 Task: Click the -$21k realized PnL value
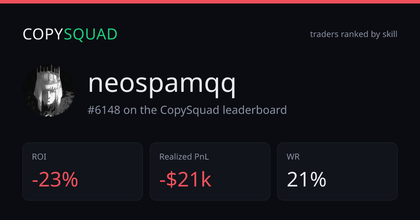click(185, 180)
